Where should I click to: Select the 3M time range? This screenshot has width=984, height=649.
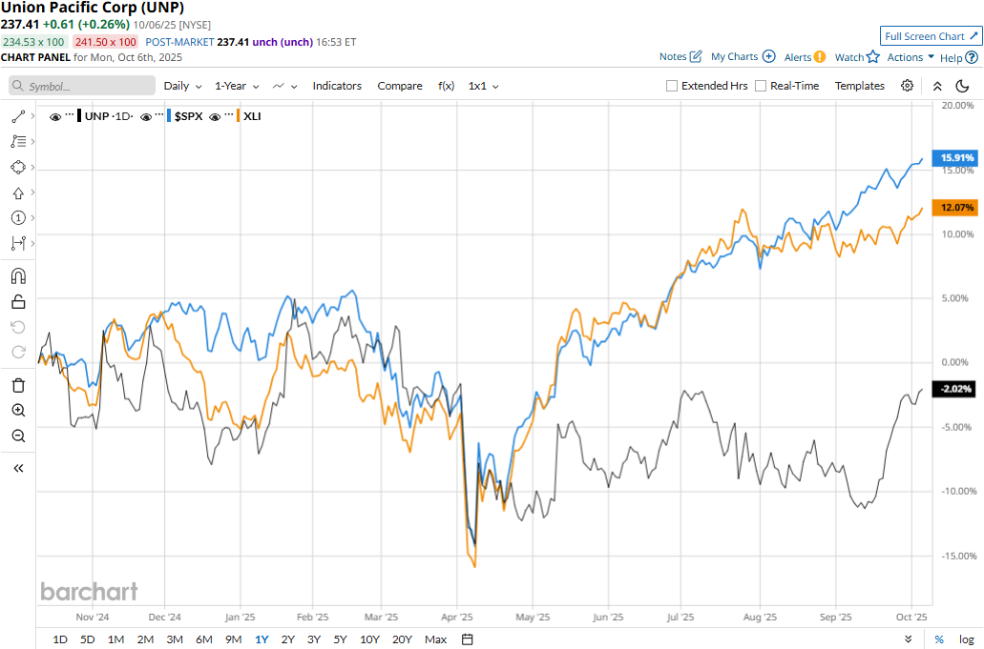point(175,639)
